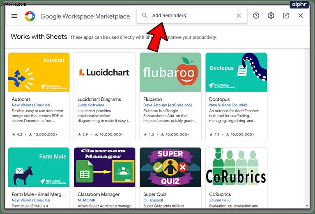
Task: Open the settings gear icon
Action: [x=271, y=16]
